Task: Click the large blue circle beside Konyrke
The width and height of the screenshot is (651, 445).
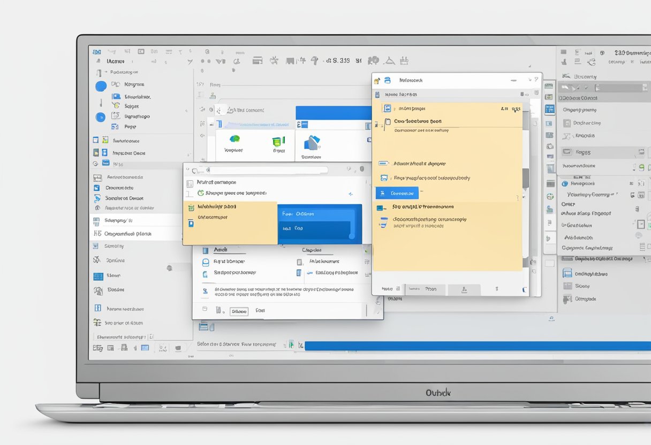Action: click(101, 86)
